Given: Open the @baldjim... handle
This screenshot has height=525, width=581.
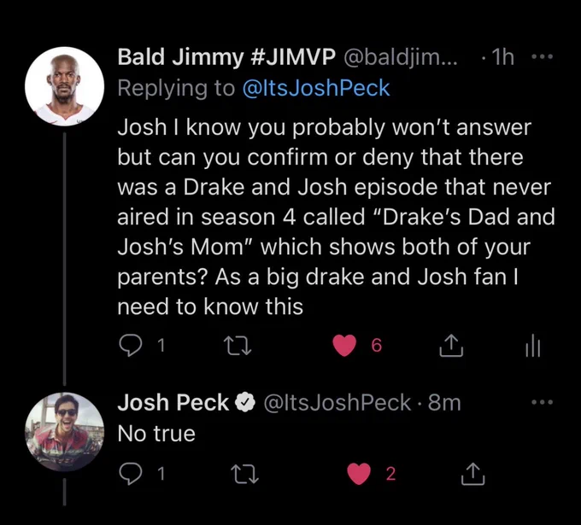Looking at the screenshot, I should [401, 57].
